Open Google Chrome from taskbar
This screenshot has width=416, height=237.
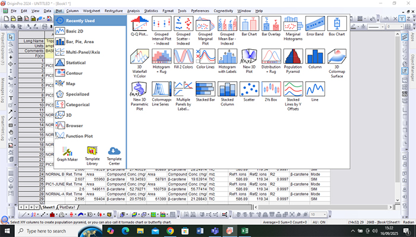point(170,231)
